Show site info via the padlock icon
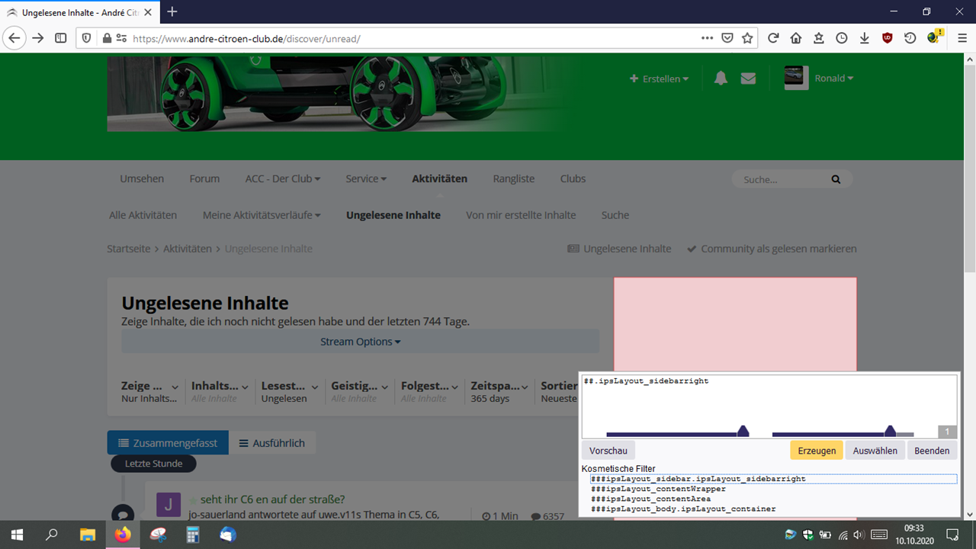This screenshot has height=549, width=976. tap(107, 38)
